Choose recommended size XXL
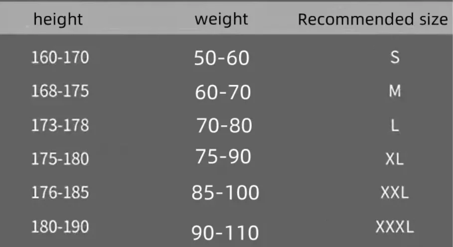 (395, 192)
